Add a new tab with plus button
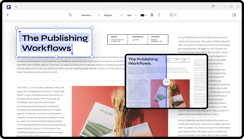This screenshot has height=139, width=244. (x=16, y=7)
